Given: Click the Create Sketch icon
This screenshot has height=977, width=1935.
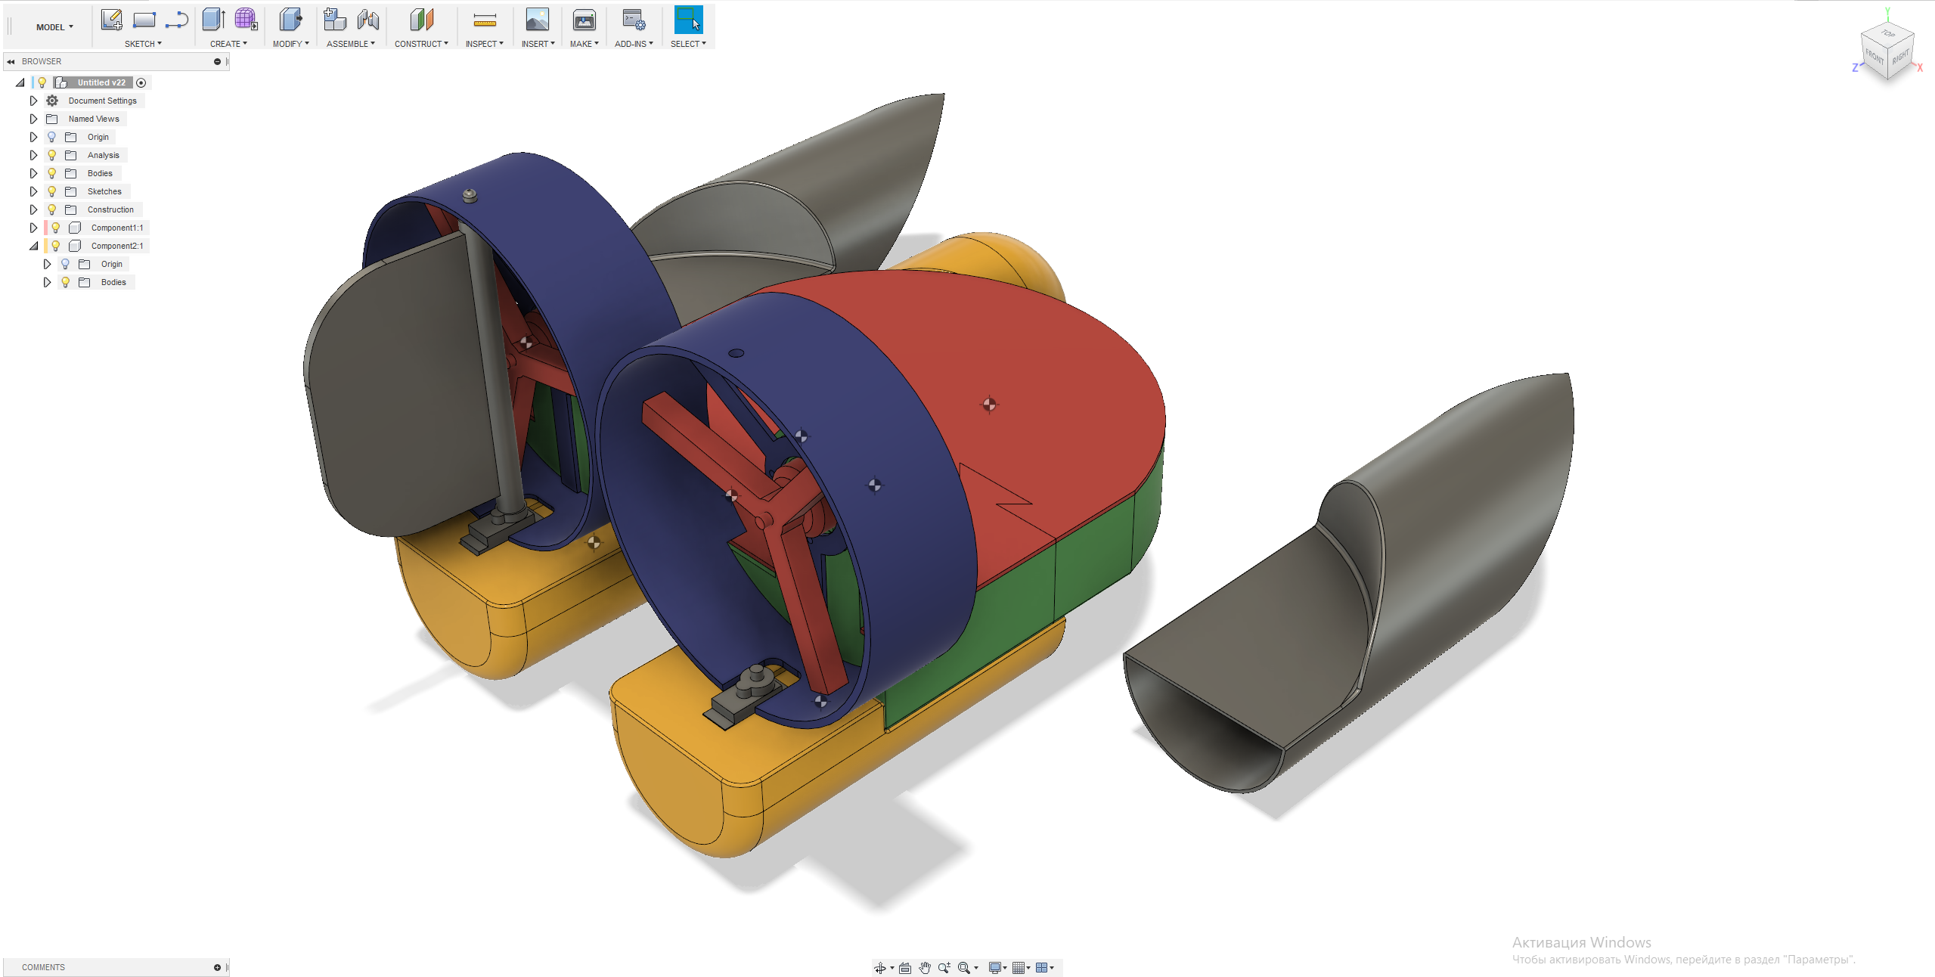Looking at the screenshot, I should 112,20.
